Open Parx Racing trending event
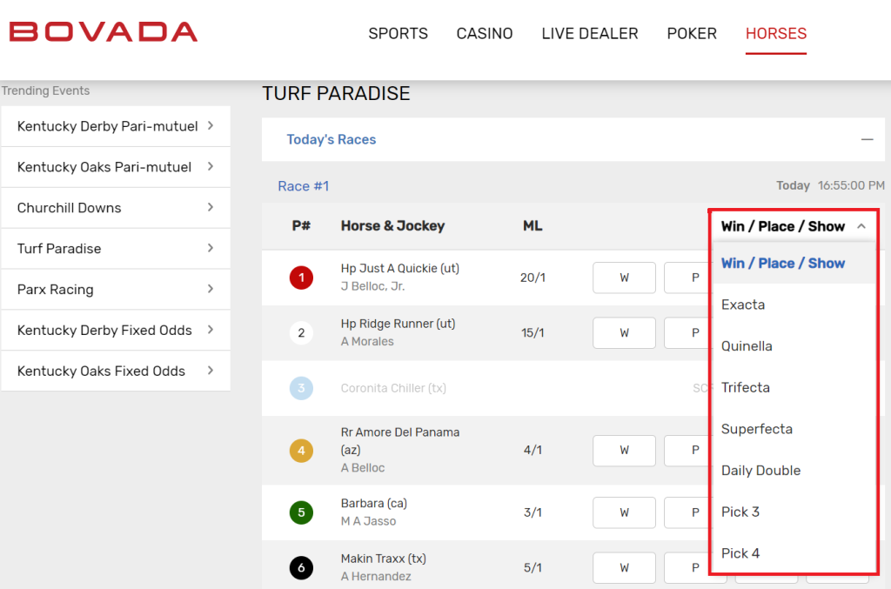The height and width of the screenshot is (589, 891). coord(116,290)
